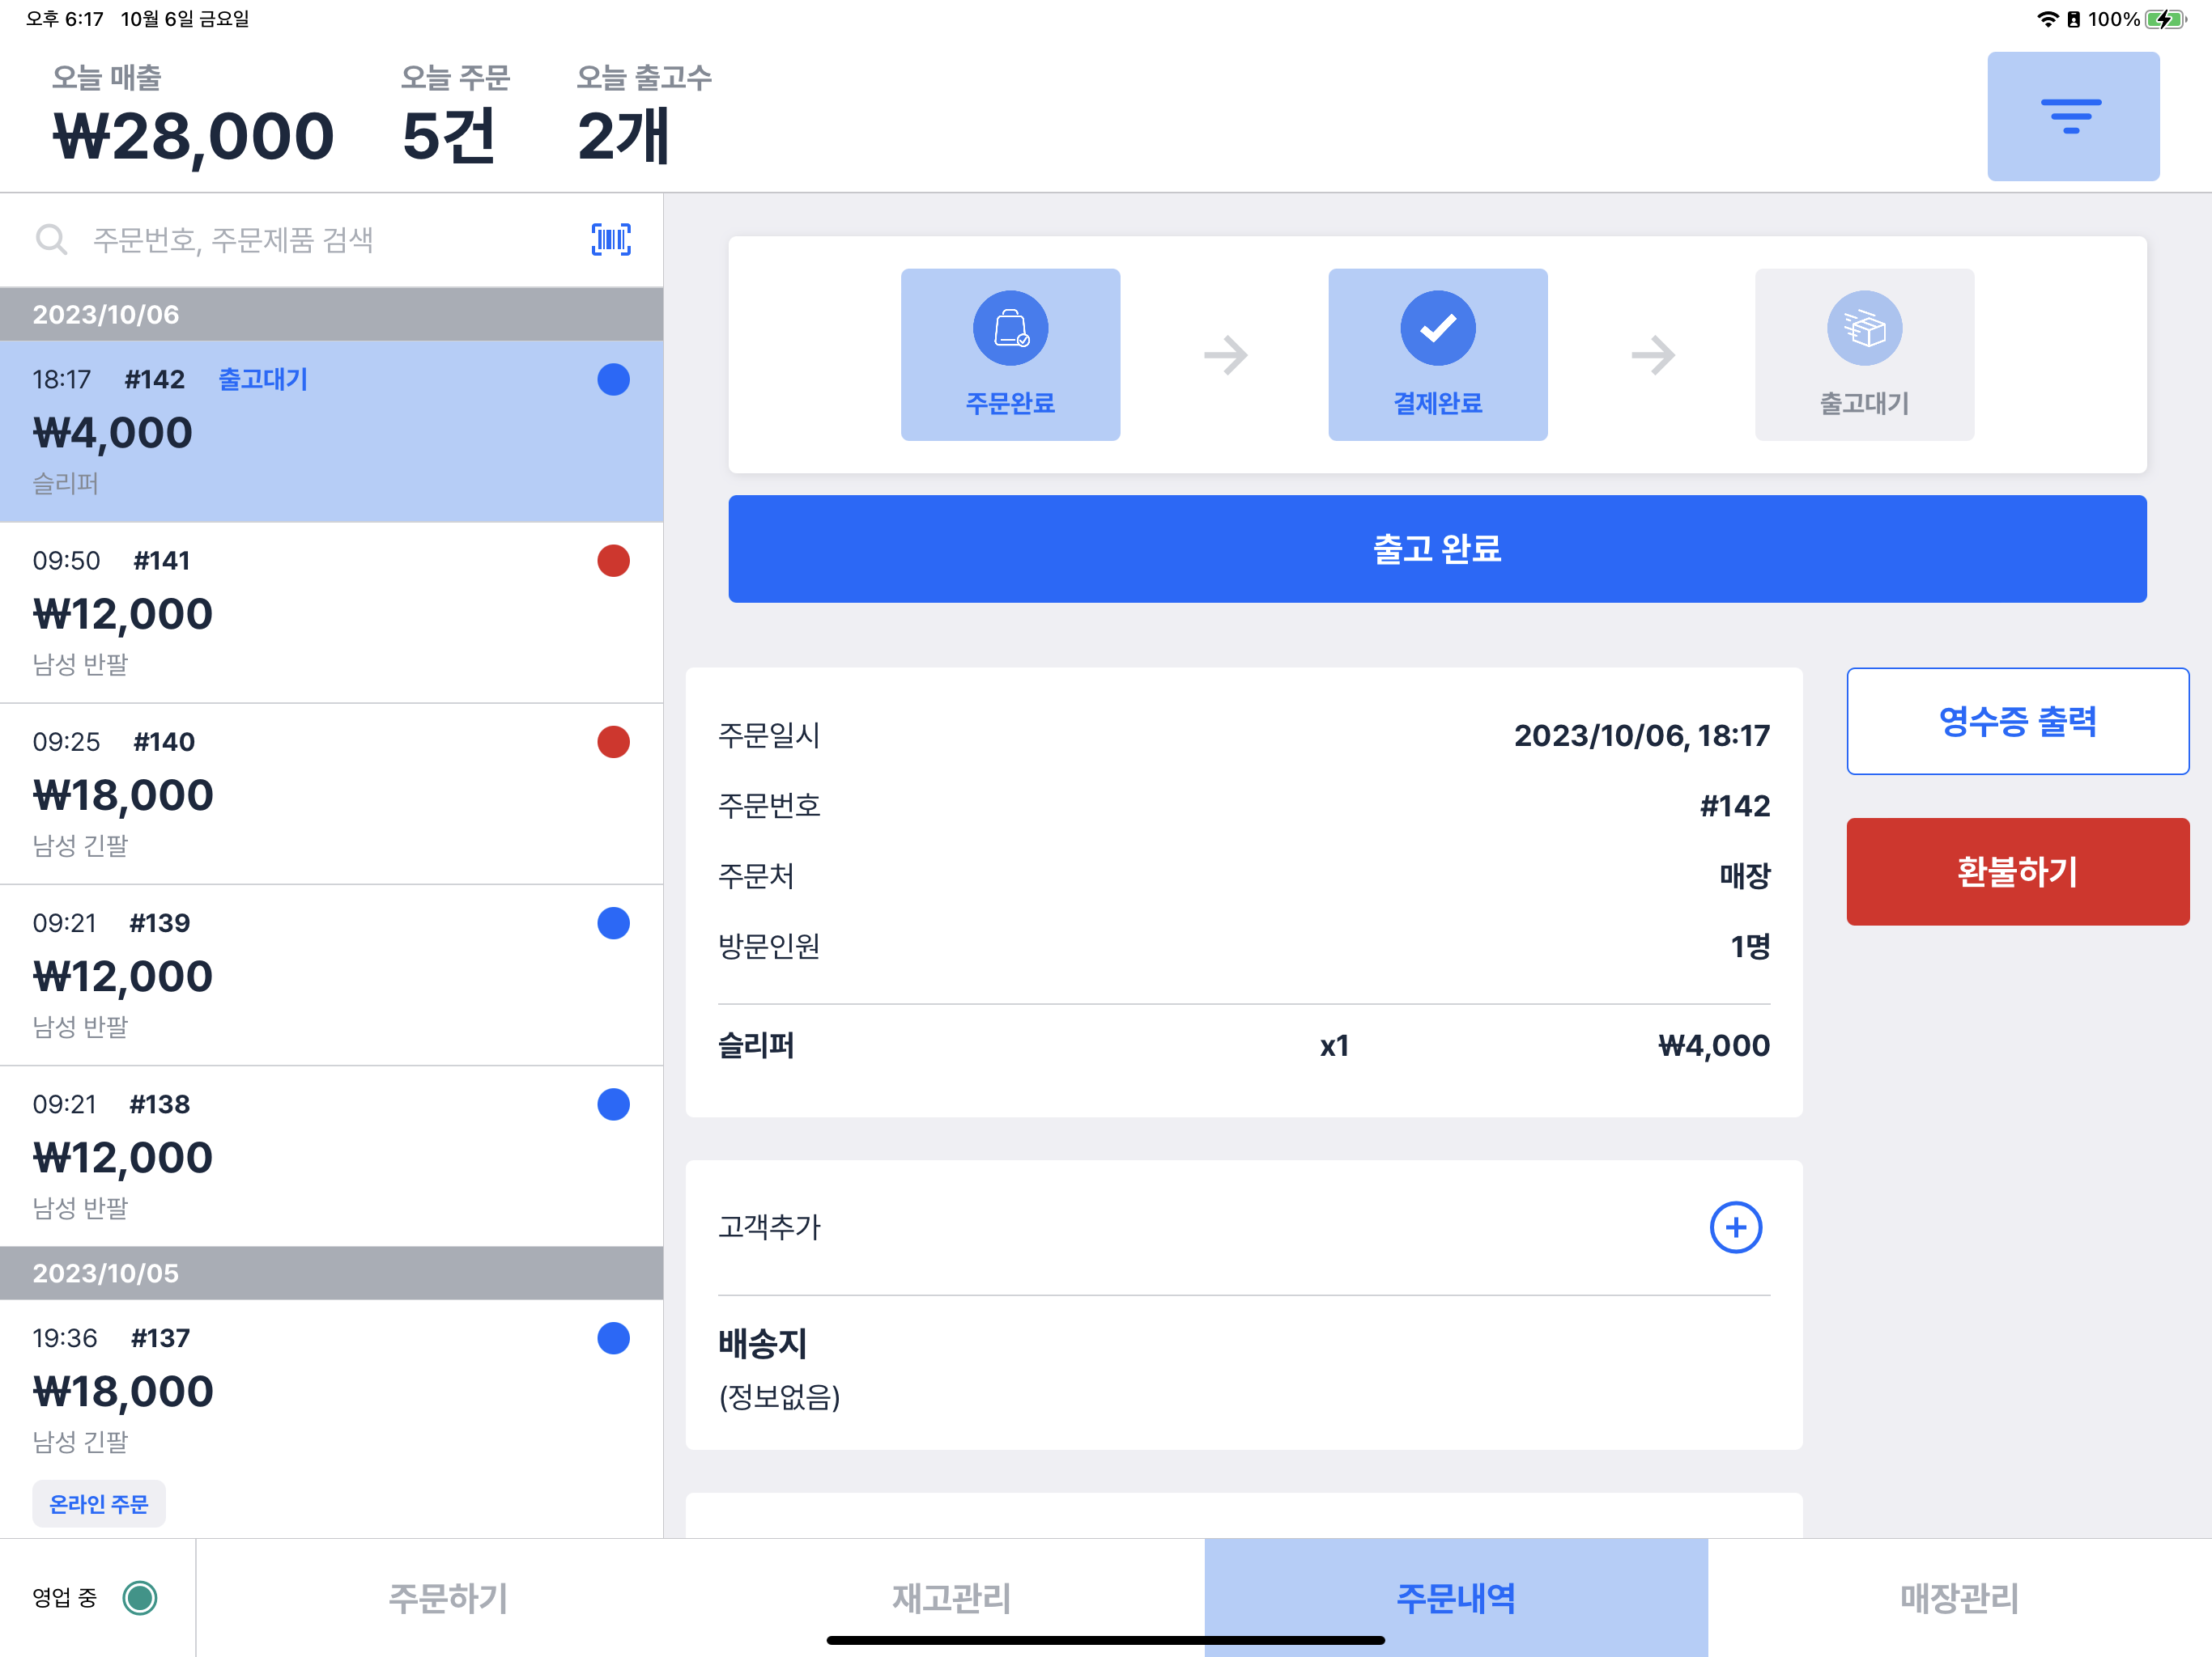Click the red status dot on order #140

pos(613,742)
